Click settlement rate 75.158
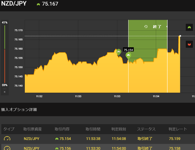The width and height of the screenshot is (195, 150). [x=175, y=148]
